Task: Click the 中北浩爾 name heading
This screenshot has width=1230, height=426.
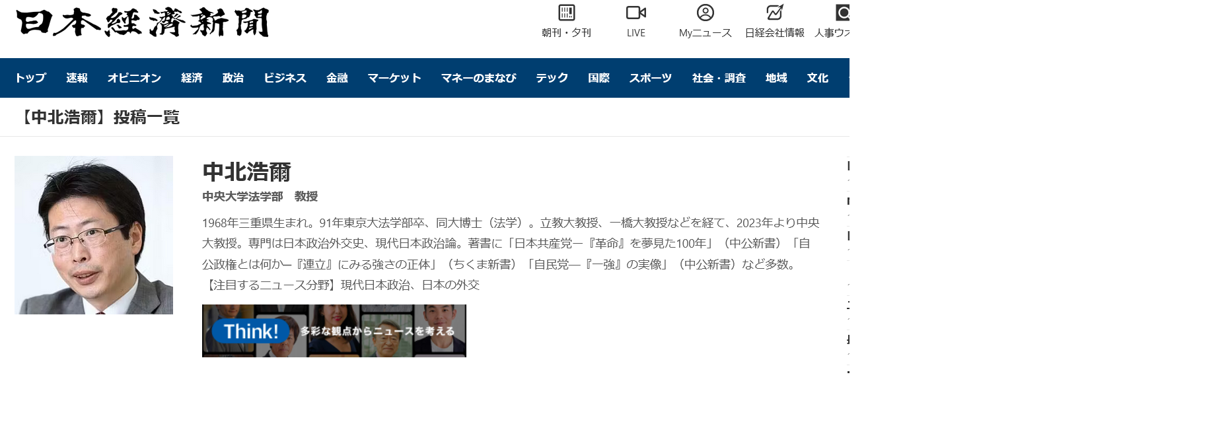Action: (x=246, y=172)
